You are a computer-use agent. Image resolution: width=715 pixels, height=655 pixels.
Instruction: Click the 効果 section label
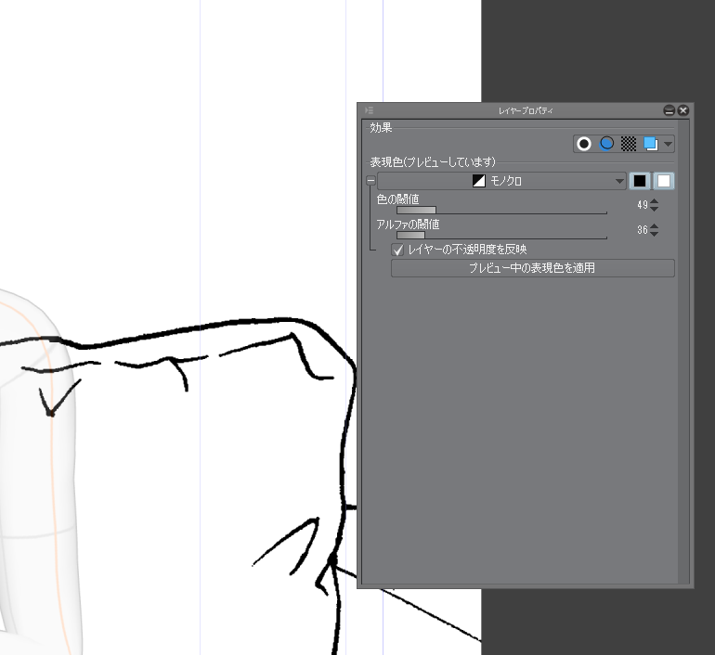click(381, 127)
